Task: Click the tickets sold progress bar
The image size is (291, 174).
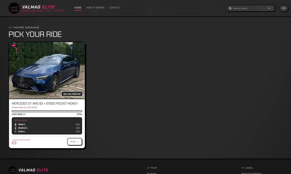Action: click(47, 111)
